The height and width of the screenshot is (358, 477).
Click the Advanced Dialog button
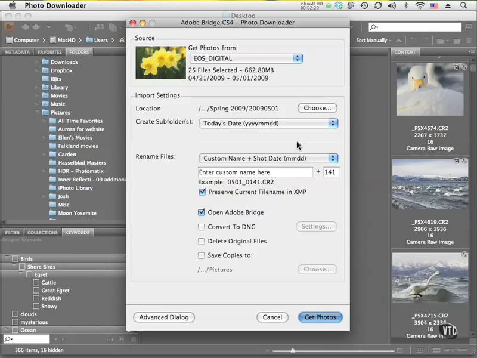pyautogui.click(x=164, y=317)
